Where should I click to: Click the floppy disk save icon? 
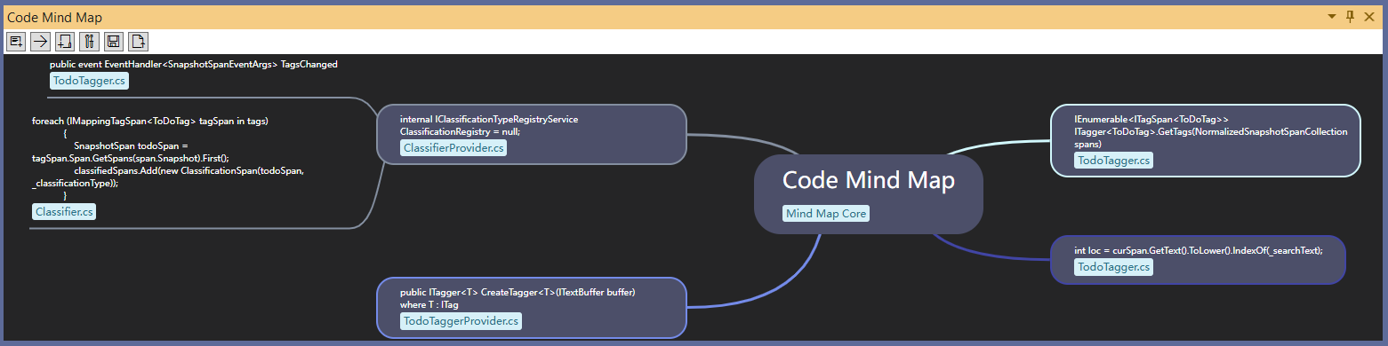pyautogui.click(x=113, y=41)
